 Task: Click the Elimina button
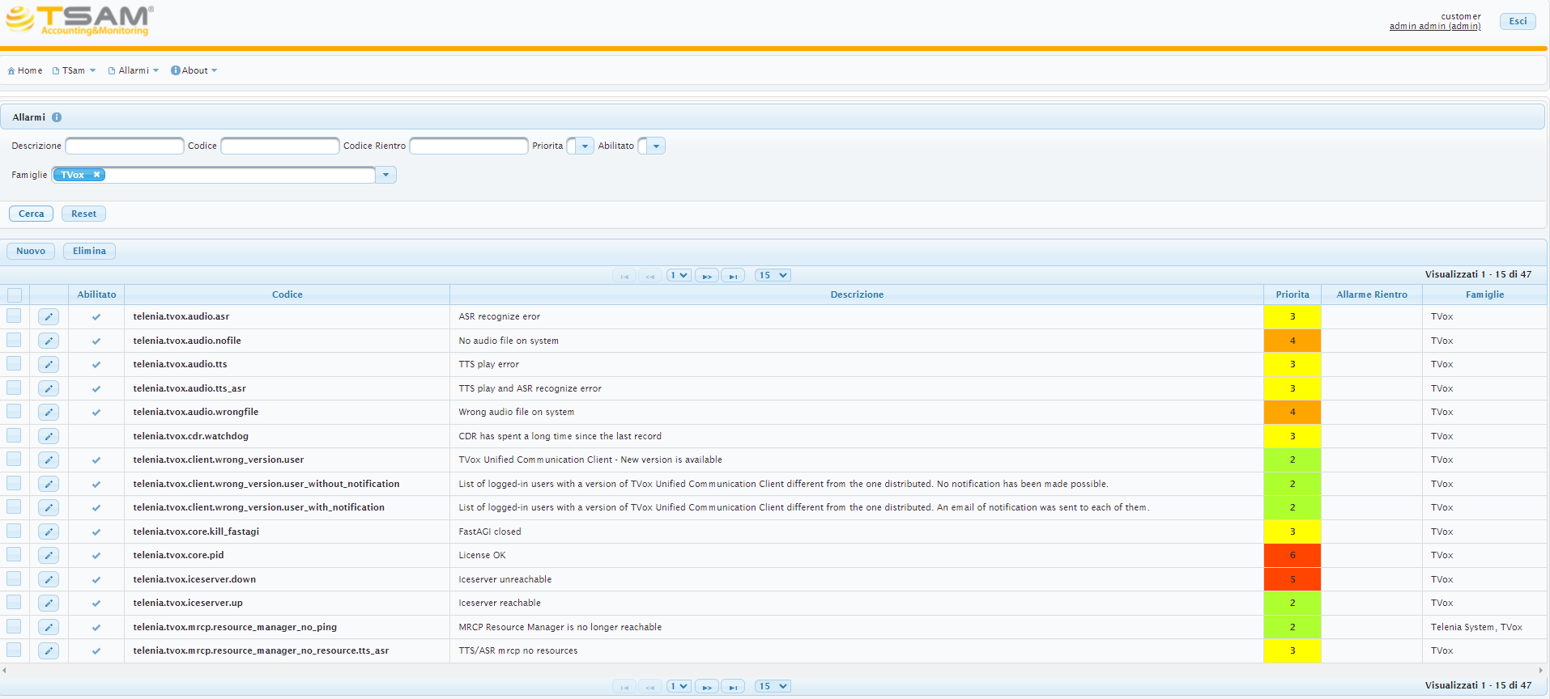pos(89,251)
